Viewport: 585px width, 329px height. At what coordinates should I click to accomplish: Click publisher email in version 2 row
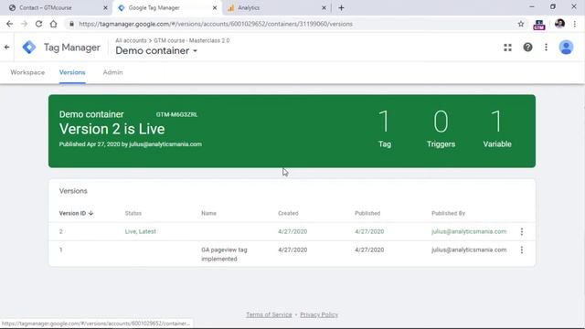(x=469, y=231)
